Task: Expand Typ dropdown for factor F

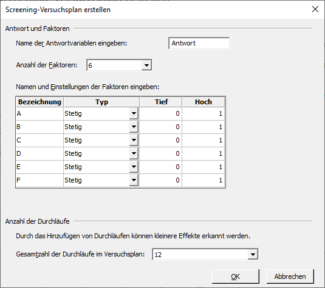Action: pyautogui.click(x=134, y=180)
